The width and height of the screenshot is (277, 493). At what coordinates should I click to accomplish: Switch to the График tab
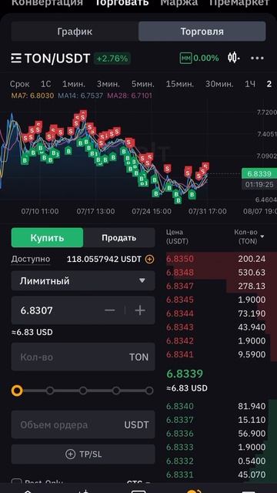(x=75, y=32)
